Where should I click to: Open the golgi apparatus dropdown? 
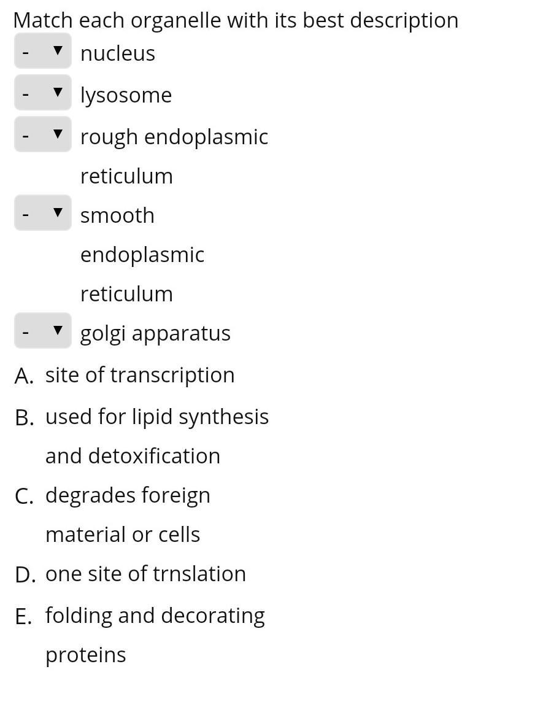42,331
